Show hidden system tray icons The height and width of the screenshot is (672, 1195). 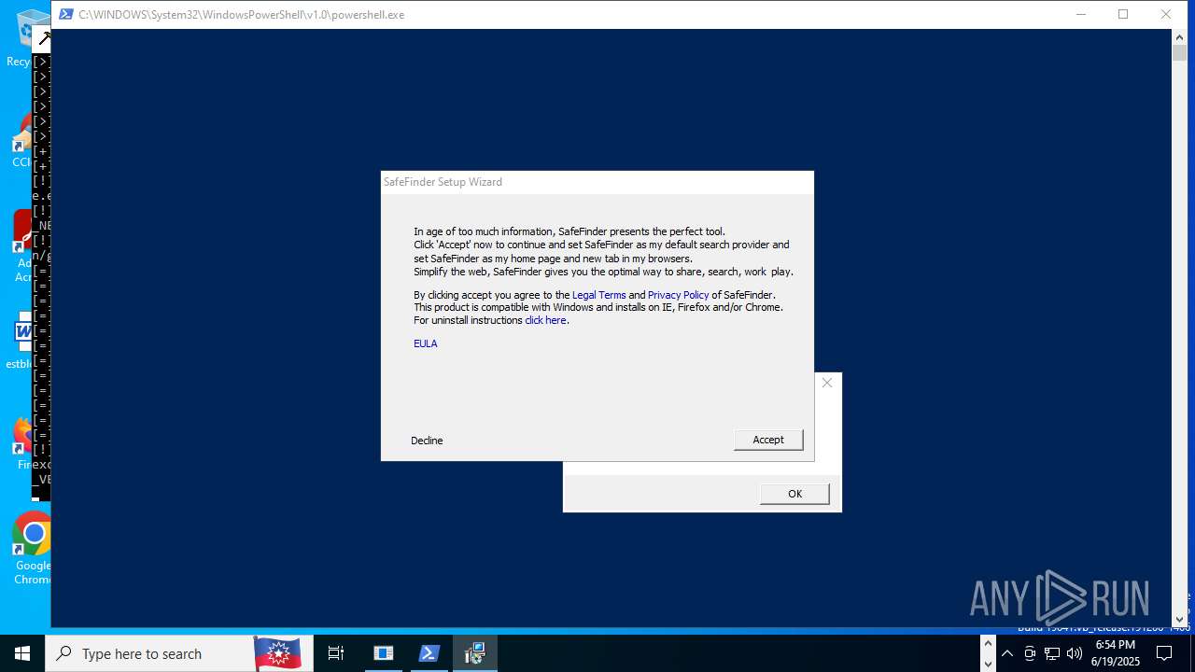[x=1007, y=653]
